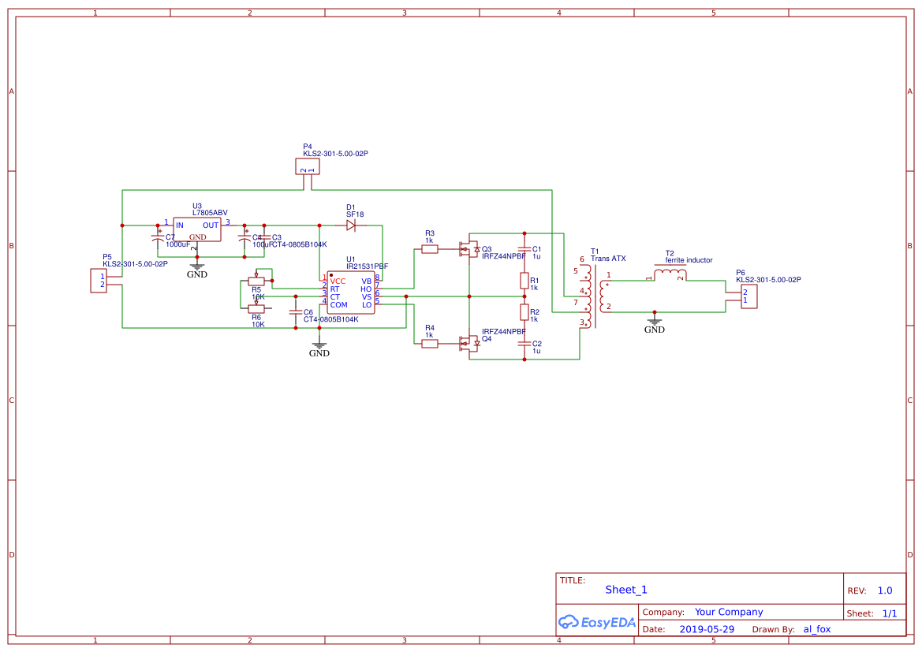Click the title value 'Sheet_1'
This screenshot has width=922, height=652.
pyautogui.click(x=626, y=590)
